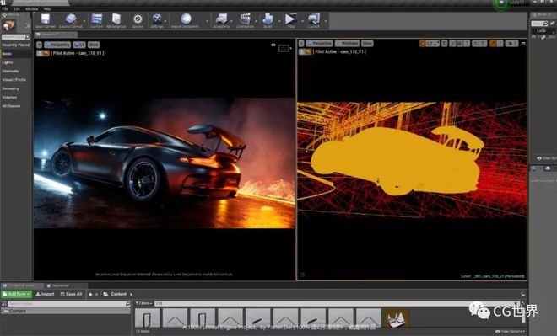
Task: Open the Marketplace toolbar icon
Action: pos(116,19)
